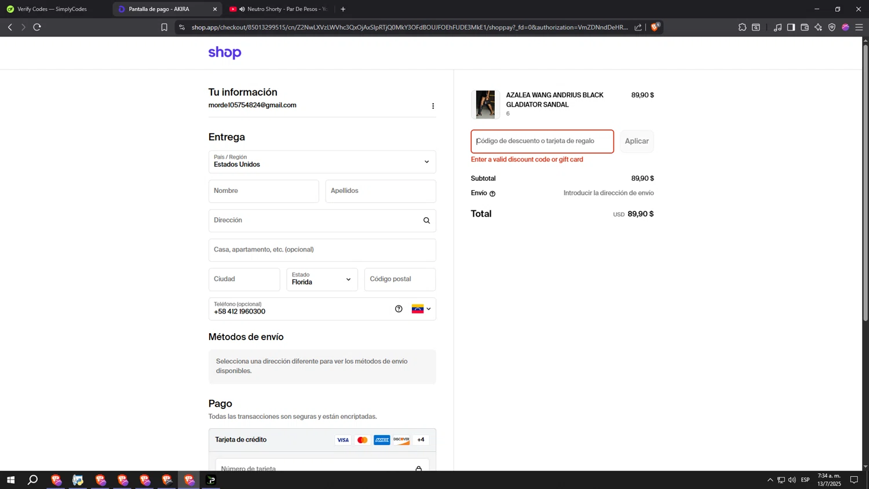Click the Envío info question mark icon
Image resolution: width=869 pixels, height=489 pixels.
click(492, 194)
